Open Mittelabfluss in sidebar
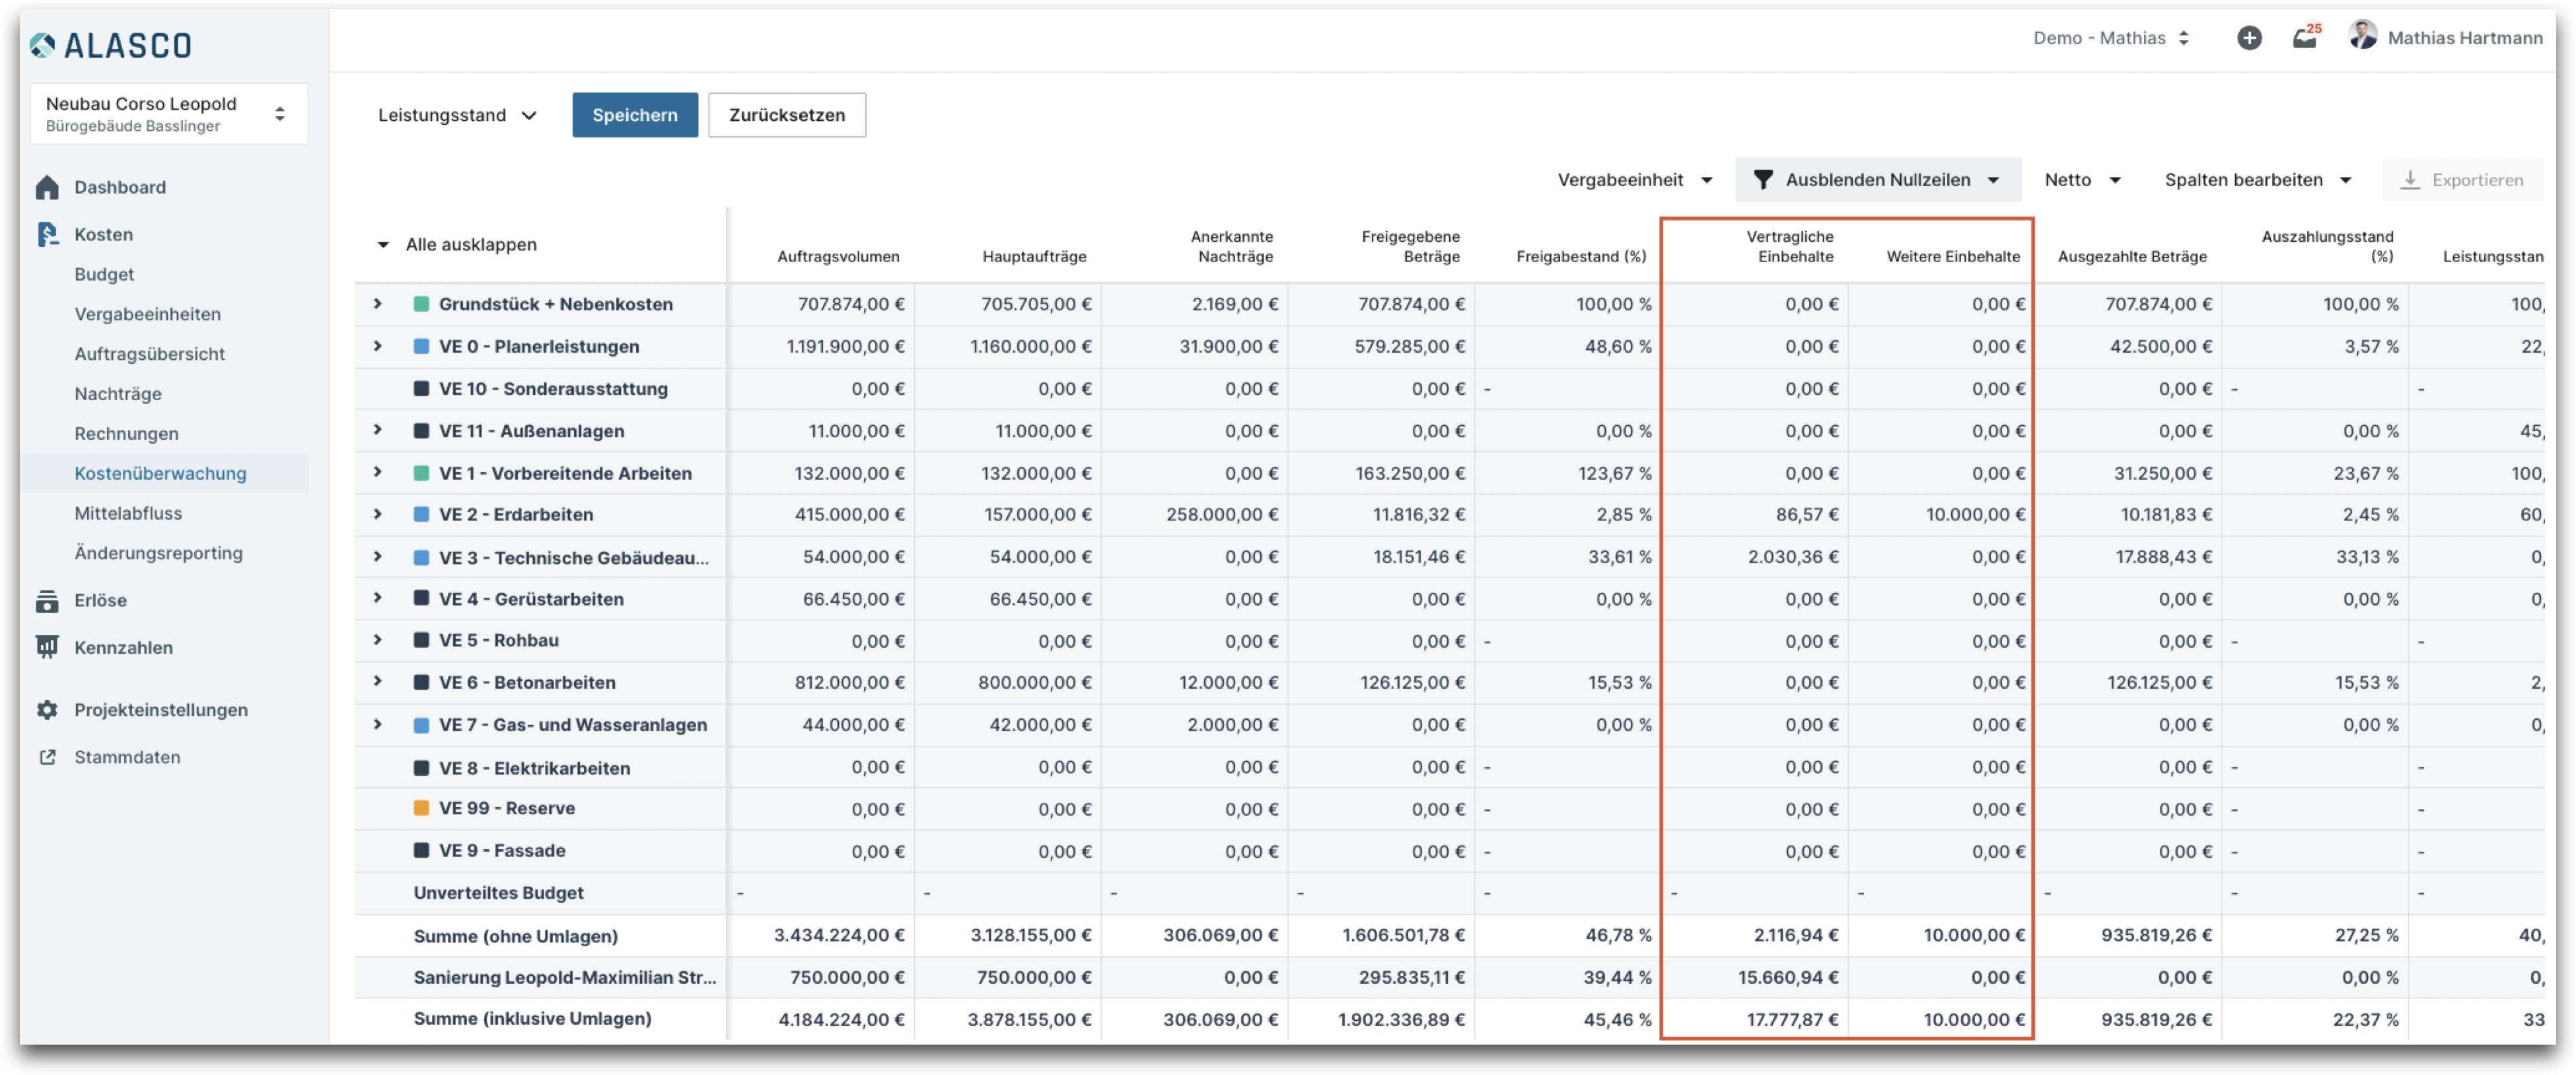The image size is (2576, 1075). point(128,513)
